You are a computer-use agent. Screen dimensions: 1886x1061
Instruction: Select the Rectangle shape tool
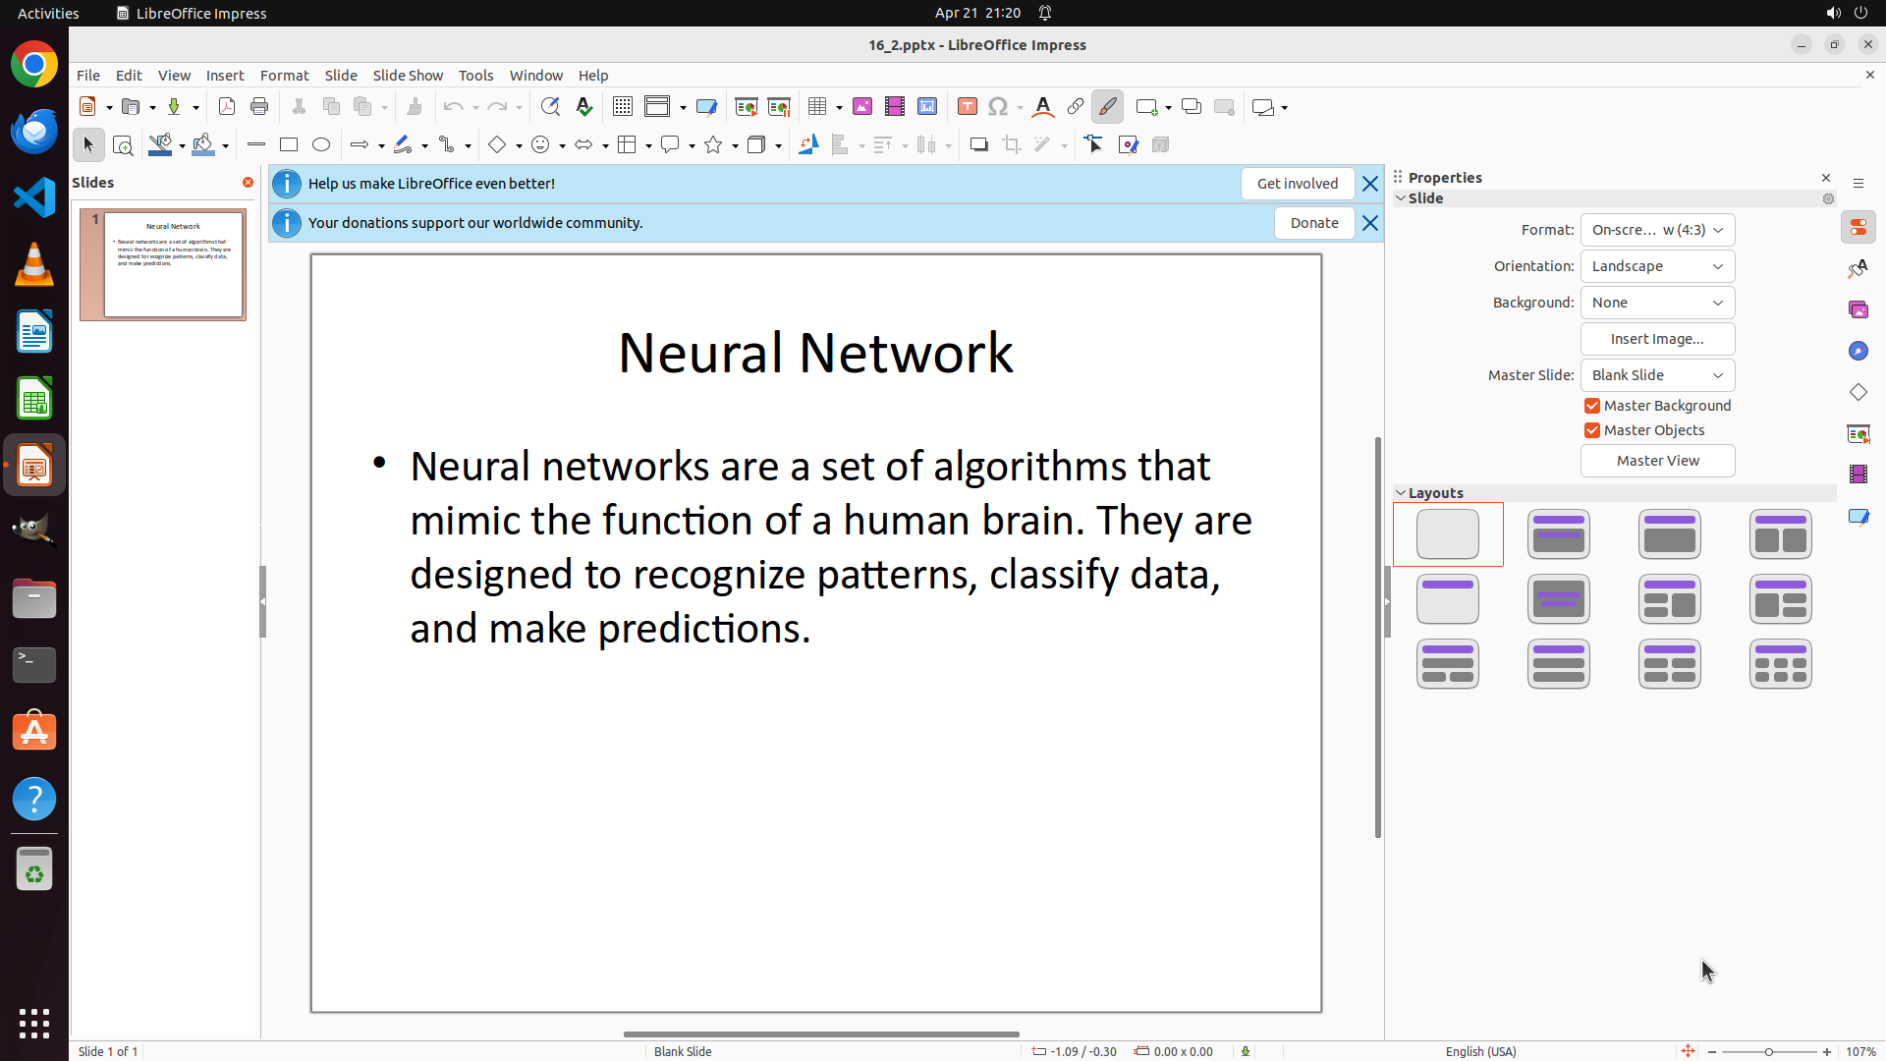[289, 145]
